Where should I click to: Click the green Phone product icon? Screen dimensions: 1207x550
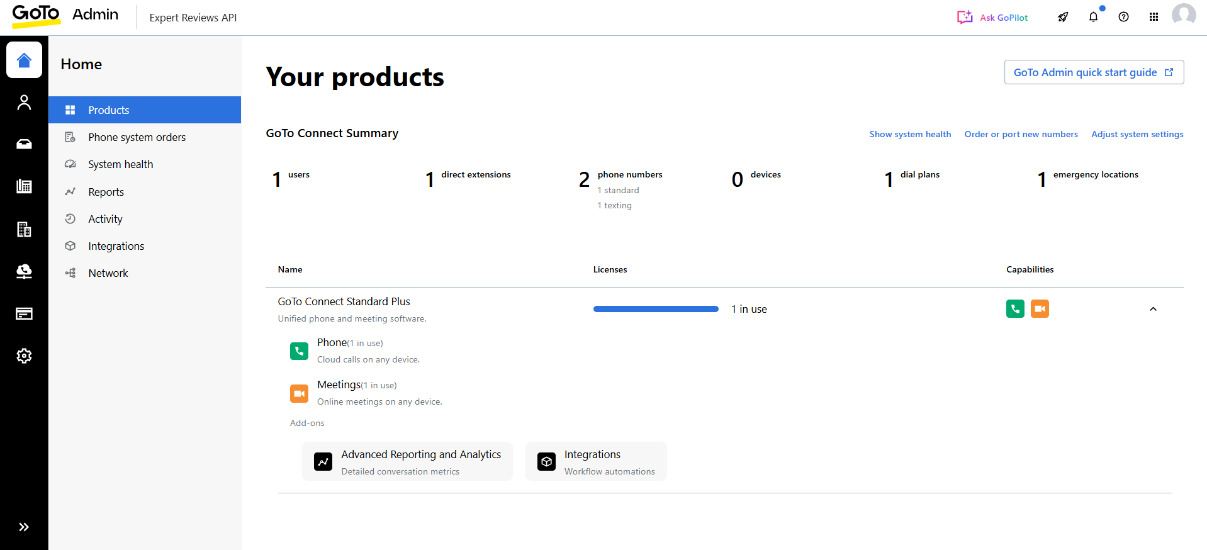pyautogui.click(x=299, y=351)
